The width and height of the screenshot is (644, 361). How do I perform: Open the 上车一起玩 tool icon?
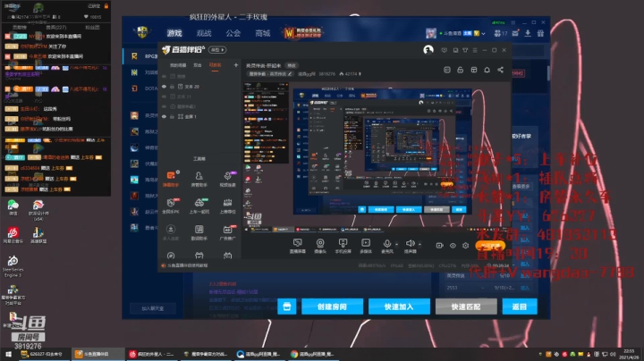199,206
